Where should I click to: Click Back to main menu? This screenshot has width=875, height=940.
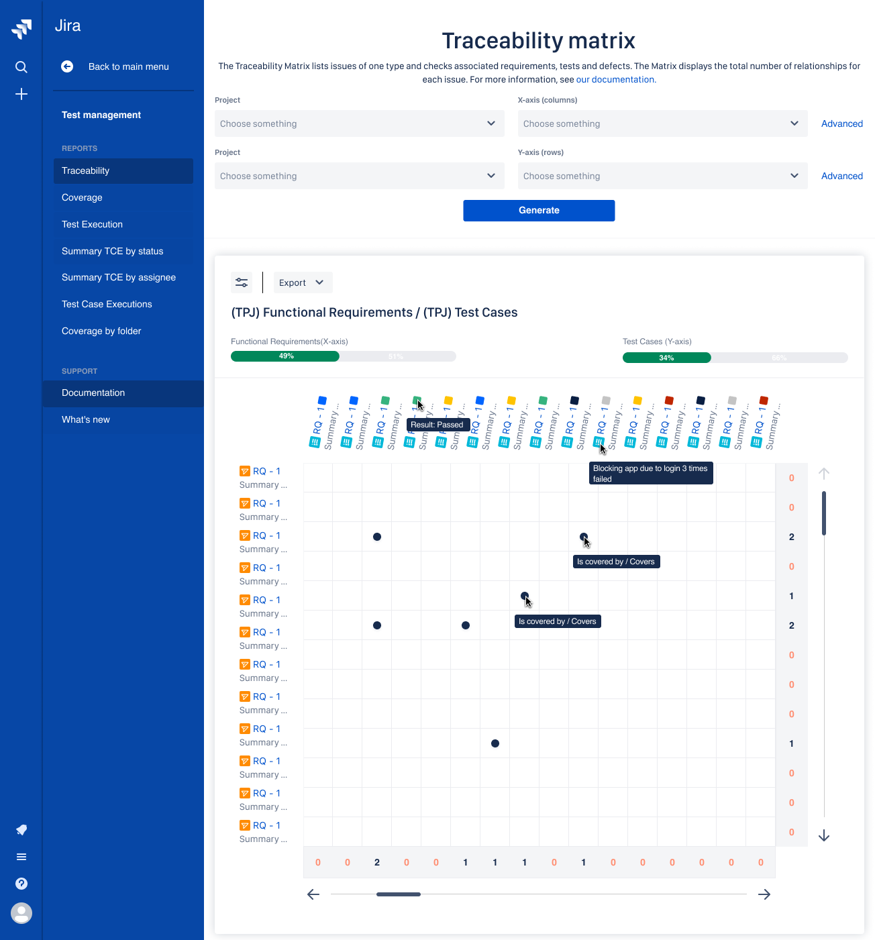coord(129,66)
